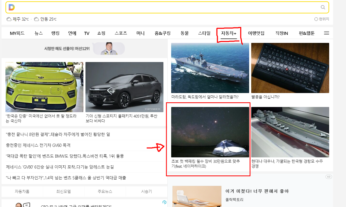
Task: Open 빨콩을 아십니까? article headline
Action: tap(265, 97)
